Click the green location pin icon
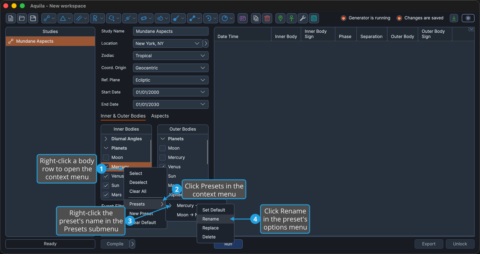The image size is (480, 254). coord(280,18)
